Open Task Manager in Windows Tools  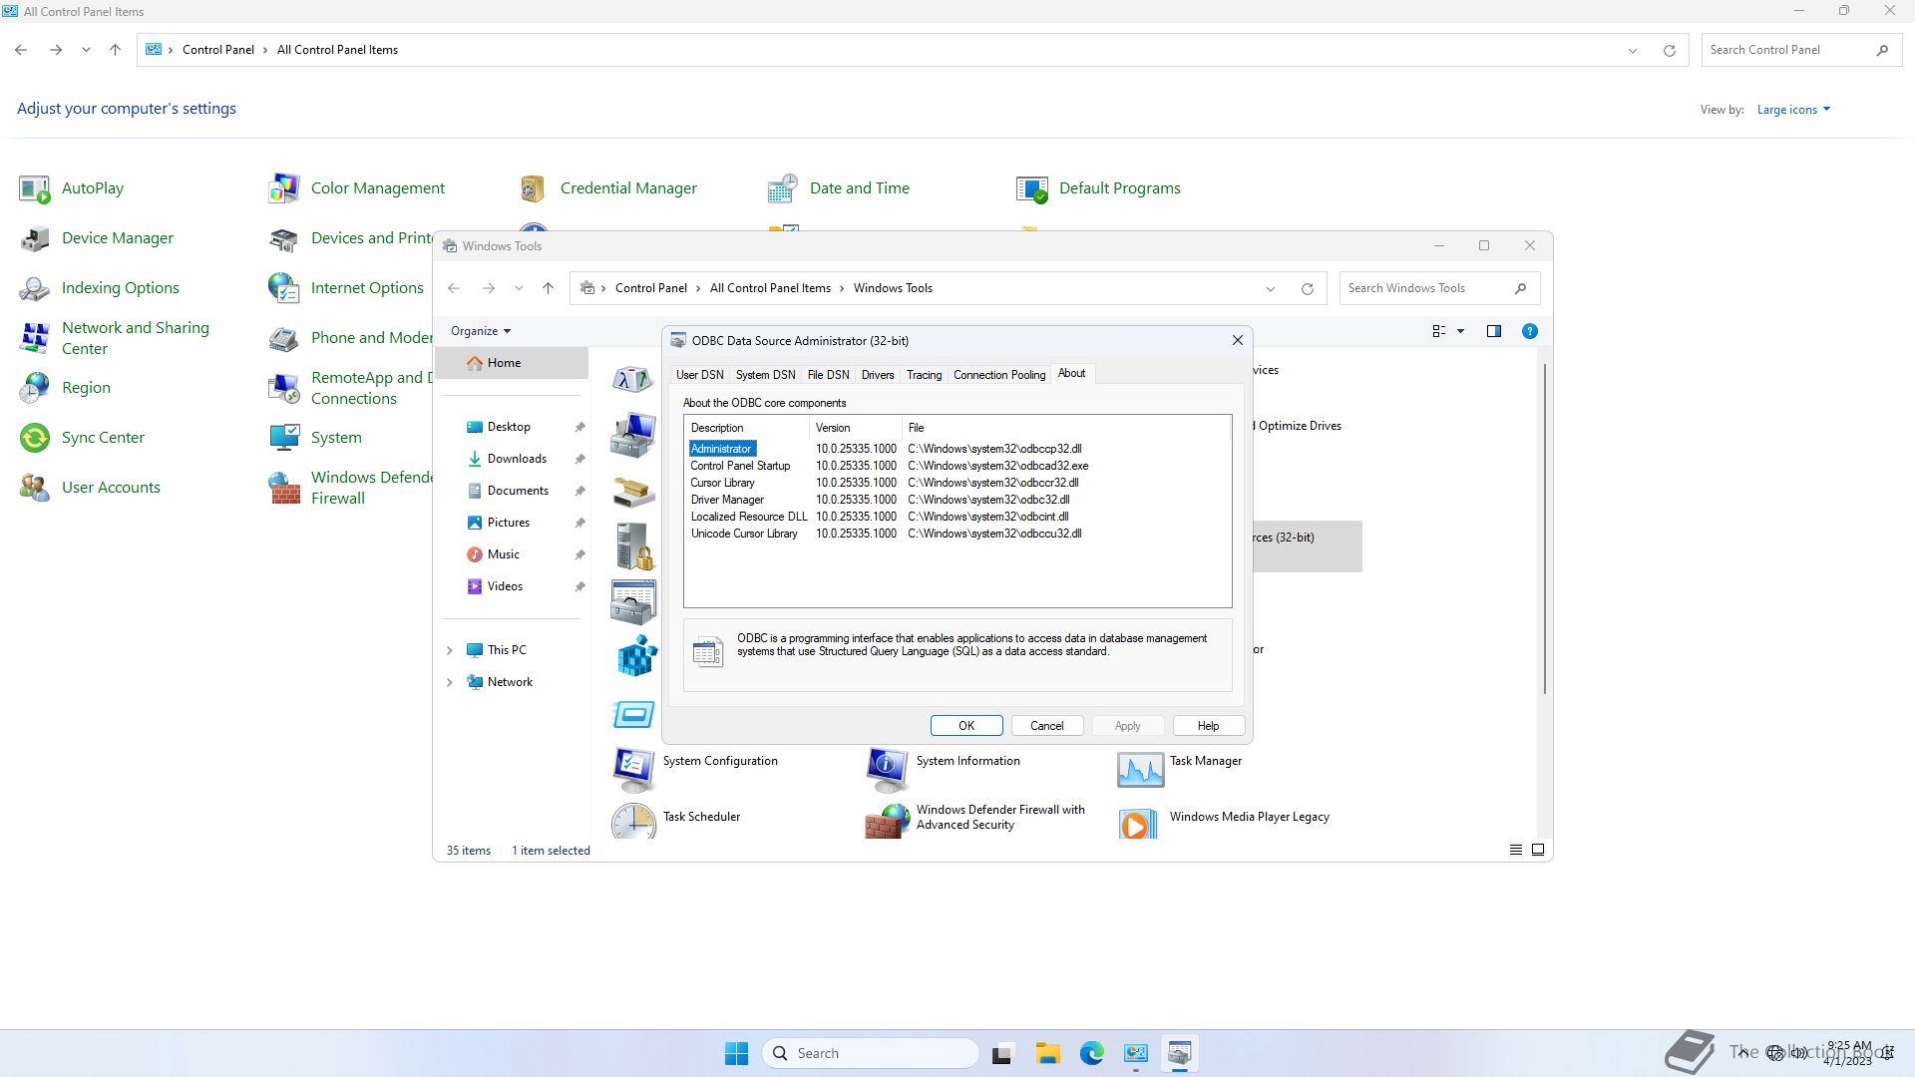[1180, 768]
